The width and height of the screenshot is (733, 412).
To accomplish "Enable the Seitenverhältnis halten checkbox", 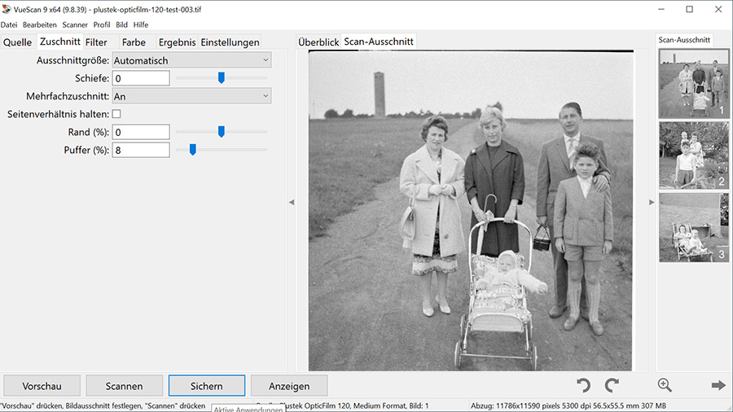I will pyautogui.click(x=116, y=114).
